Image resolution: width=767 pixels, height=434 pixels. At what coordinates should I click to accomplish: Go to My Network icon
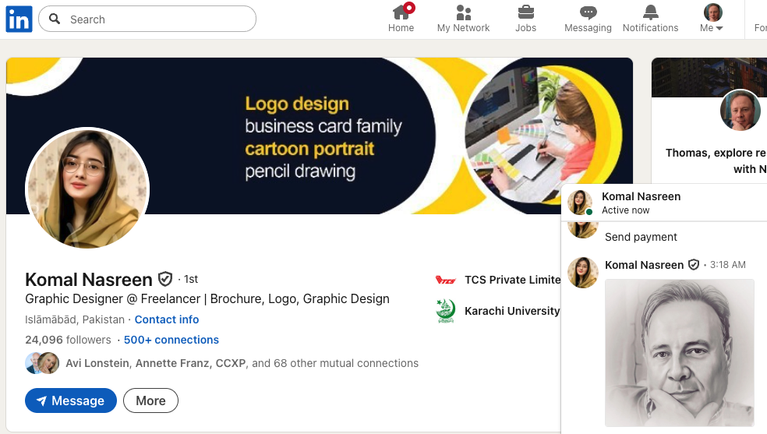tap(463, 13)
